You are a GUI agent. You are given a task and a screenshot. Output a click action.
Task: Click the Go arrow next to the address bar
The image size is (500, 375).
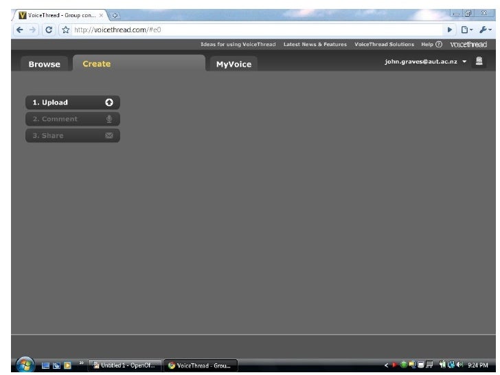click(450, 30)
